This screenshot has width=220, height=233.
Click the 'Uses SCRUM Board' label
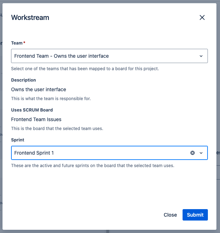32,110
